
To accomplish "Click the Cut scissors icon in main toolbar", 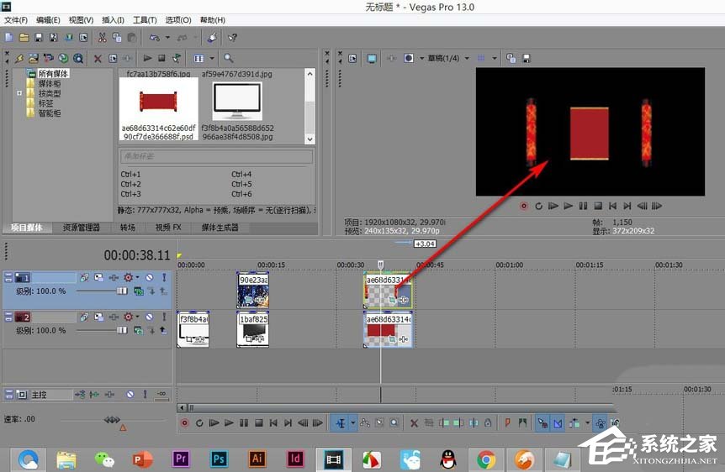I will tap(102, 38).
